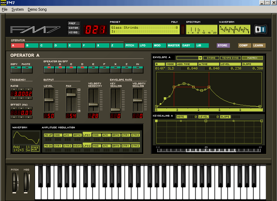The image size is (277, 201).
Task: Click the spectrum display in the header
Action: point(201,29)
